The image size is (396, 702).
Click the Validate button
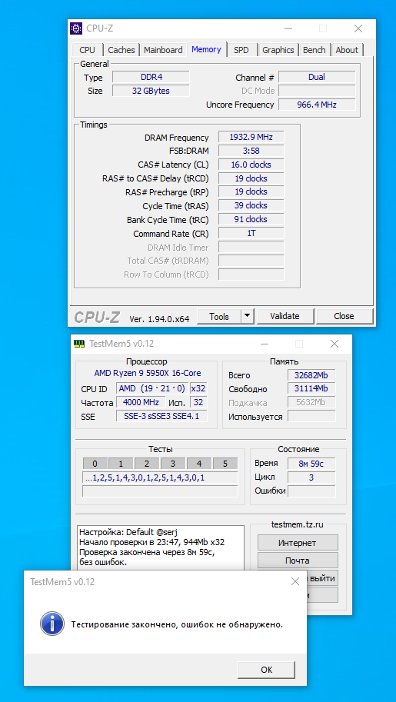coord(285,316)
